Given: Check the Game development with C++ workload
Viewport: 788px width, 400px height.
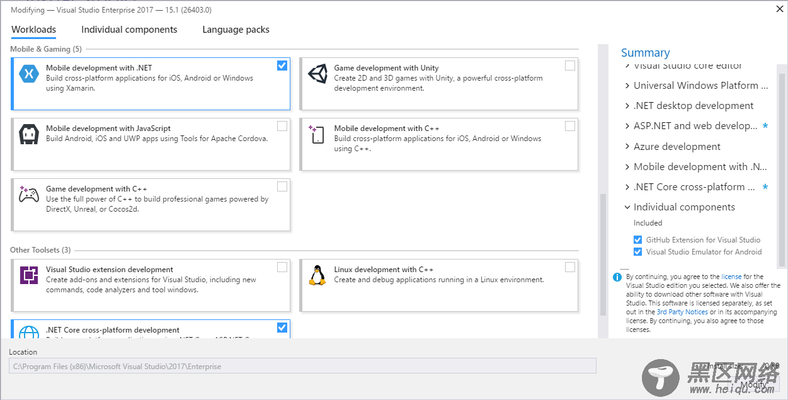Looking at the screenshot, I should click(282, 186).
